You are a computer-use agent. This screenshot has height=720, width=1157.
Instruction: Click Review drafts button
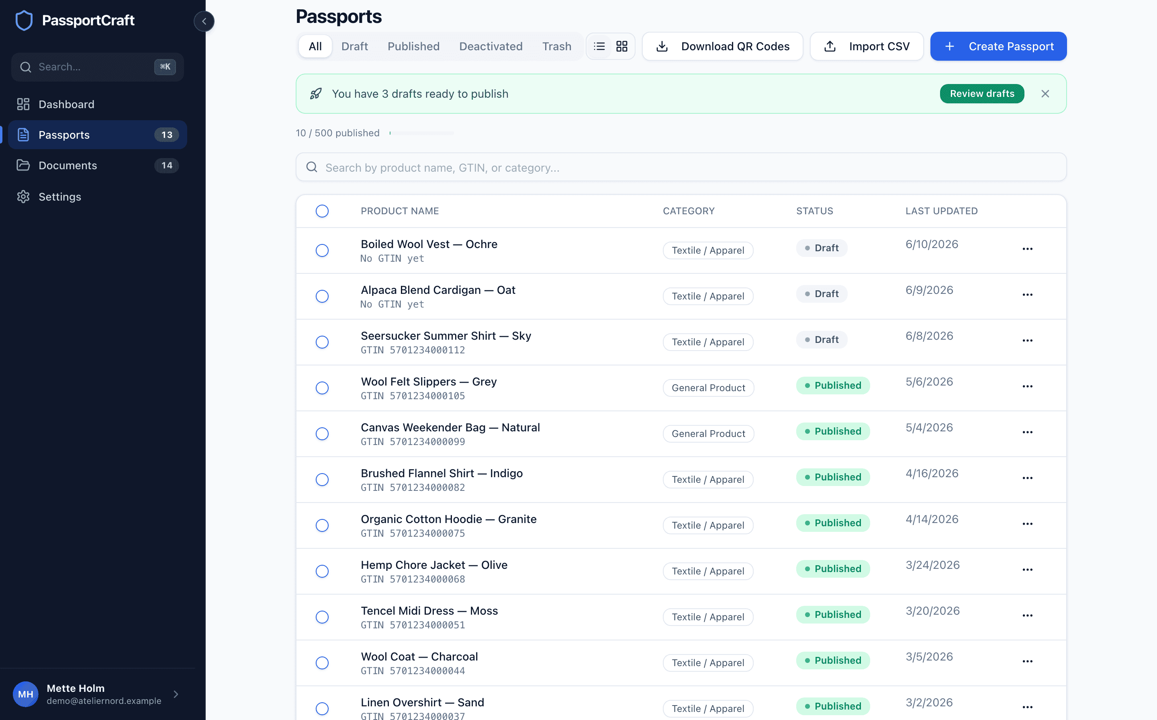981,93
